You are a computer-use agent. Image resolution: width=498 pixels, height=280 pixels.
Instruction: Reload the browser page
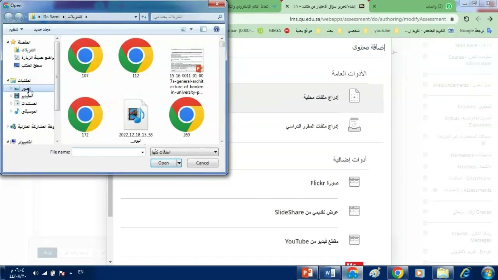[x=466, y=19]
